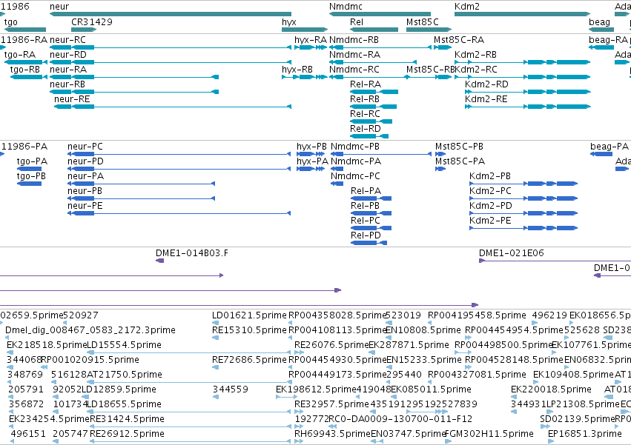This screenshot has height=445, width=631.
Task: Click transcript Rel-RB label
Action: 365,99
